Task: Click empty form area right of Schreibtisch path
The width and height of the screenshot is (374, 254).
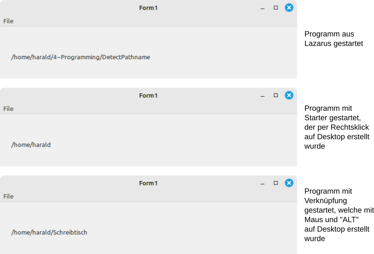Action: 192,232
